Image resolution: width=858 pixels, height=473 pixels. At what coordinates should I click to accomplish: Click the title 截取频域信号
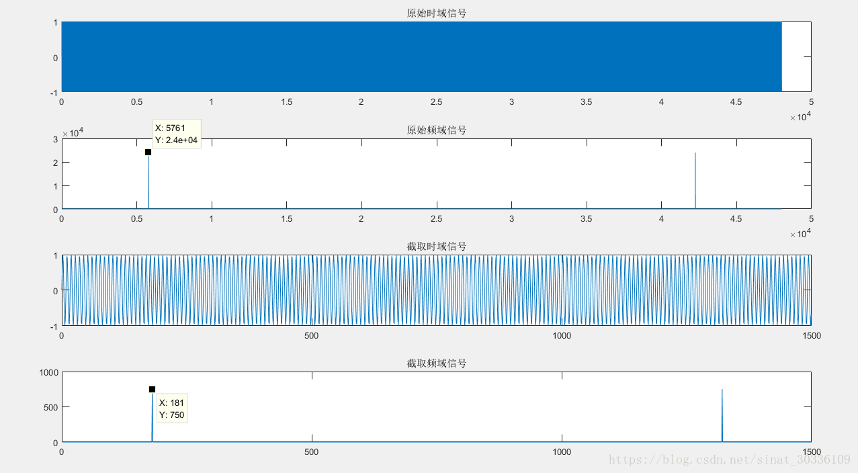pos(436,363)
